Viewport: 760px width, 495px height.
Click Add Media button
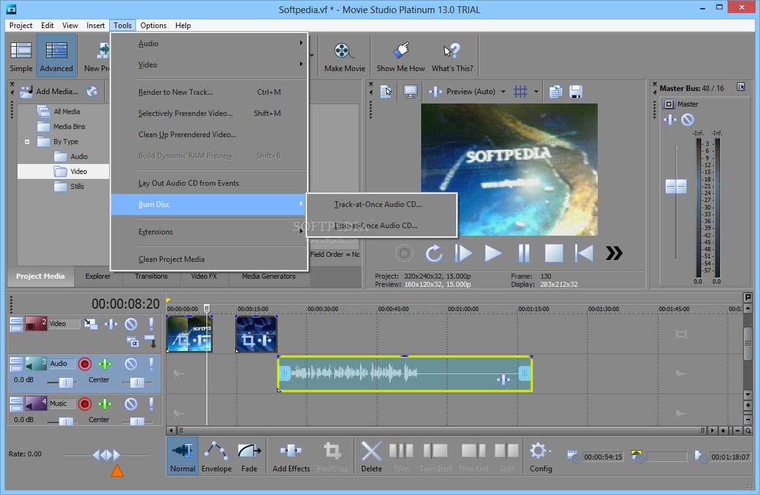[50, 91]
